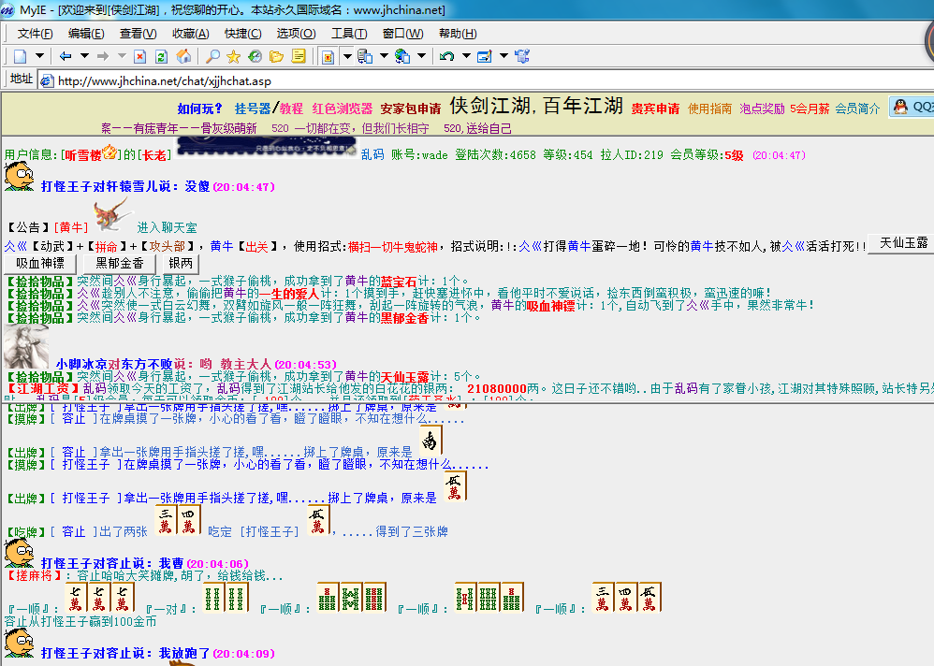Open the 查看(V) menu
The image size is (934, 666).
click(x=138, y=34)
